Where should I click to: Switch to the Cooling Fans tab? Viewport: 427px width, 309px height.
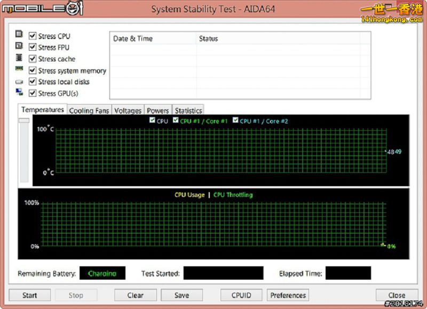point(89,110)
